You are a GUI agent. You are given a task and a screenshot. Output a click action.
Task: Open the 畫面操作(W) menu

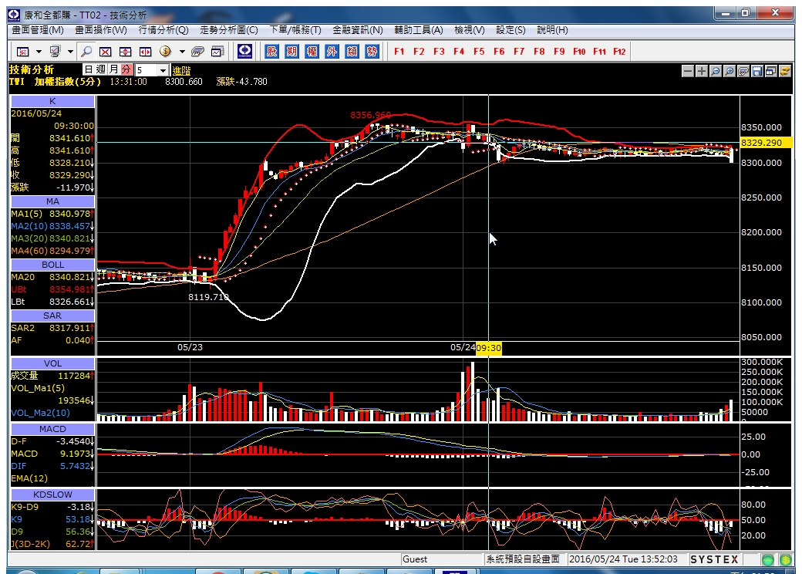click(x=101, y=30)
